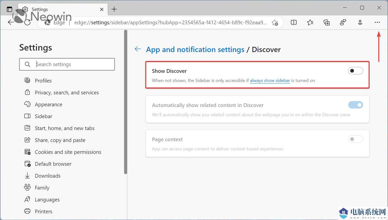Focus the Search settings field
The height and width of the screenshot is (220, 388).
click(67, 64)
